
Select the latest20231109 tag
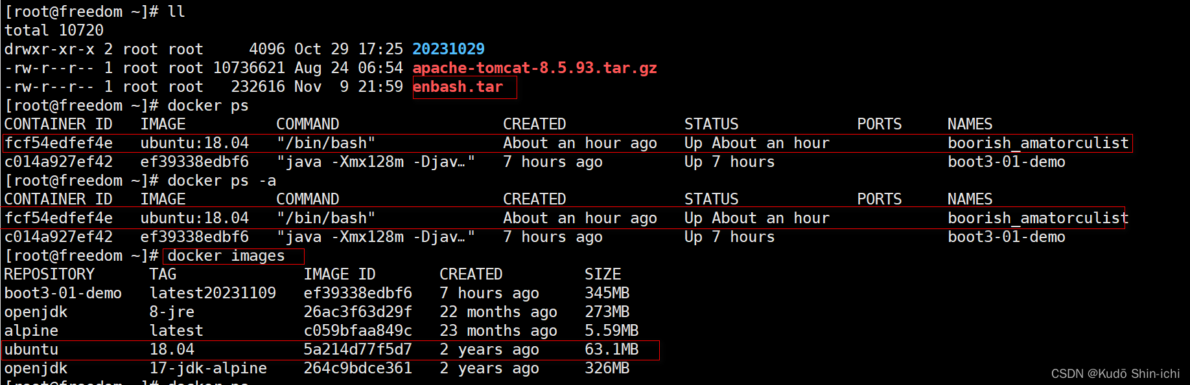click(x=213, y=293)
